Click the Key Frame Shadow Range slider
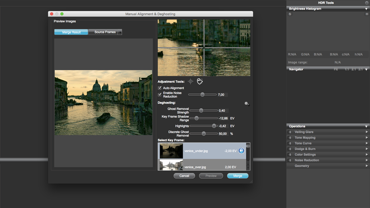The width and height of the screenshot is (370, 208). 204,118
